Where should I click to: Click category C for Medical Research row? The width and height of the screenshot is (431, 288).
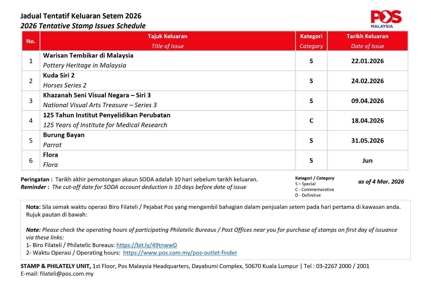click(x=311, y=121)
